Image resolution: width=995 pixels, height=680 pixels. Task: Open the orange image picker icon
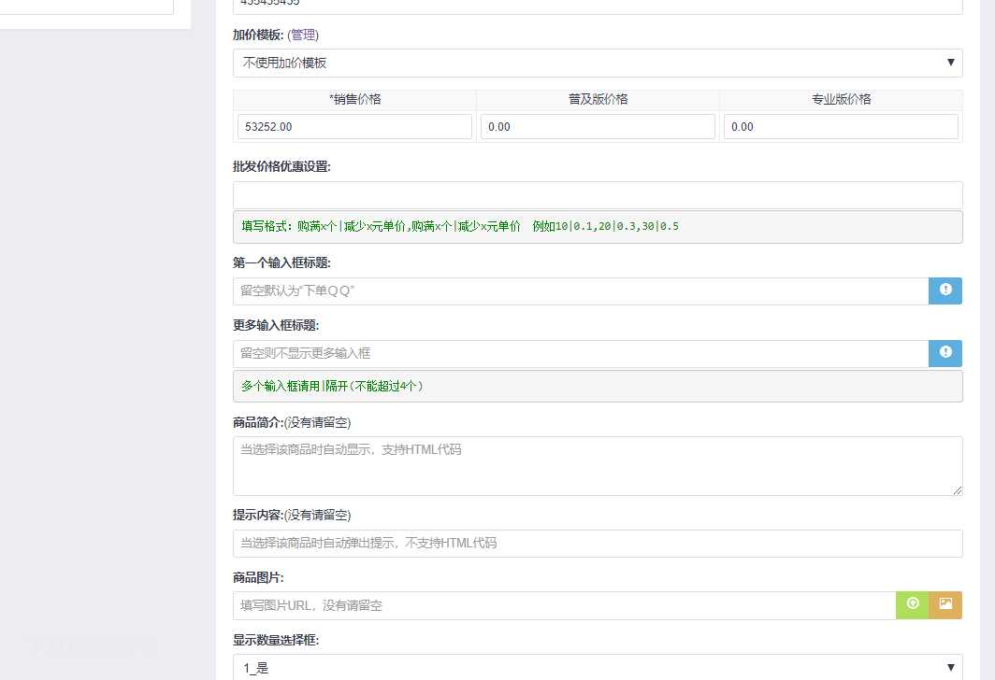click(945, 605)
